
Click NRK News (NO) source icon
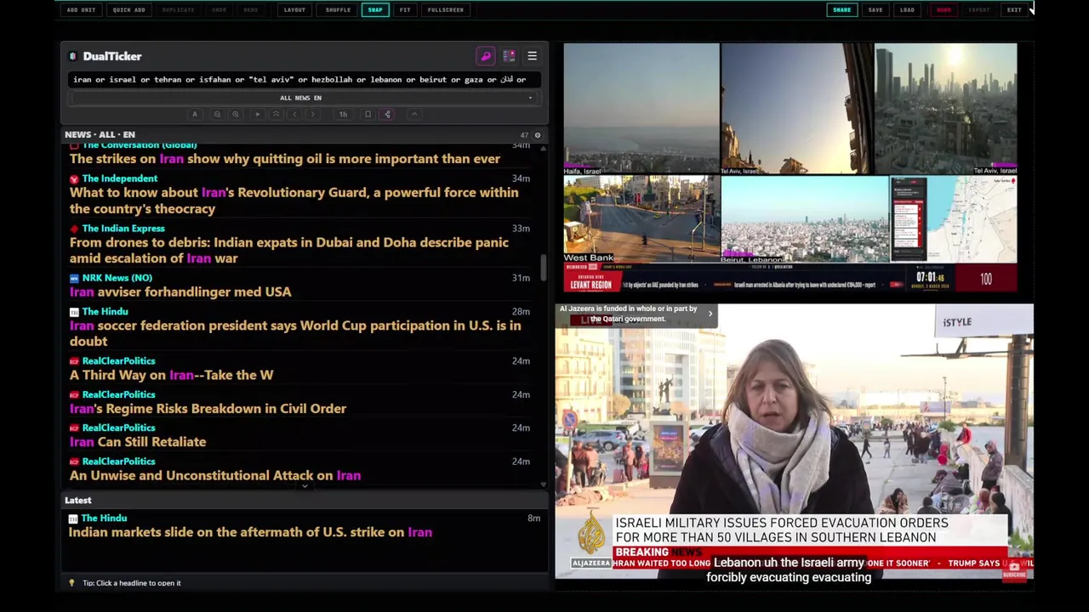pyautogui.click(x=74, y=278)
